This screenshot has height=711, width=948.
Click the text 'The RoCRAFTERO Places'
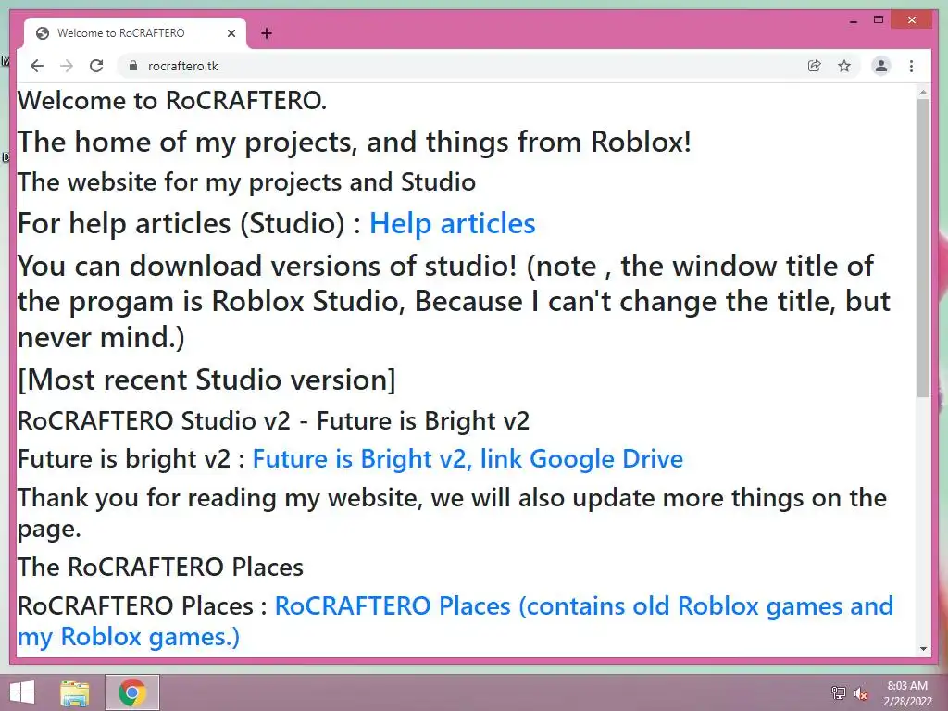(x=160, y=568)
